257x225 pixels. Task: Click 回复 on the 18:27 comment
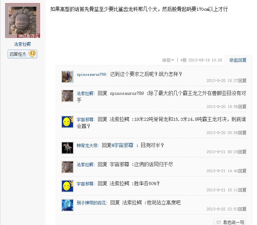click(x=242, y=81)
